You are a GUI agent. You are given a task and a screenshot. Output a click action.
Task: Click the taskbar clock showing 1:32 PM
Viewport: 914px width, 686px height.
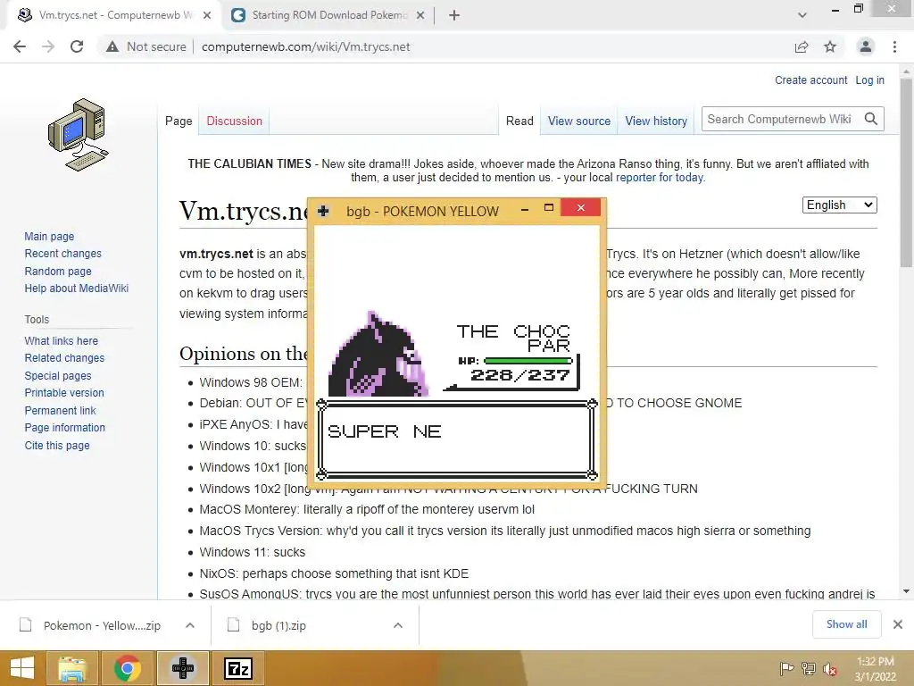point(875,668)
